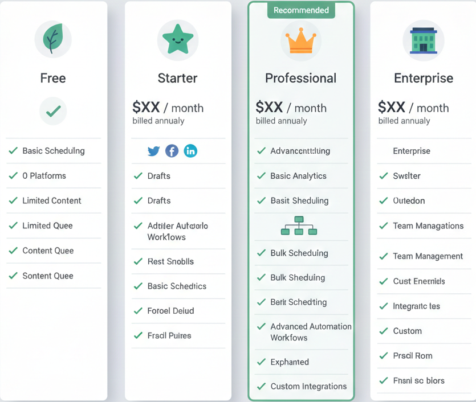The height and width of the screenshot is (402, 476).
Task: Check the Basic Scheduling feature in Free plan
Action: [13, 151]
